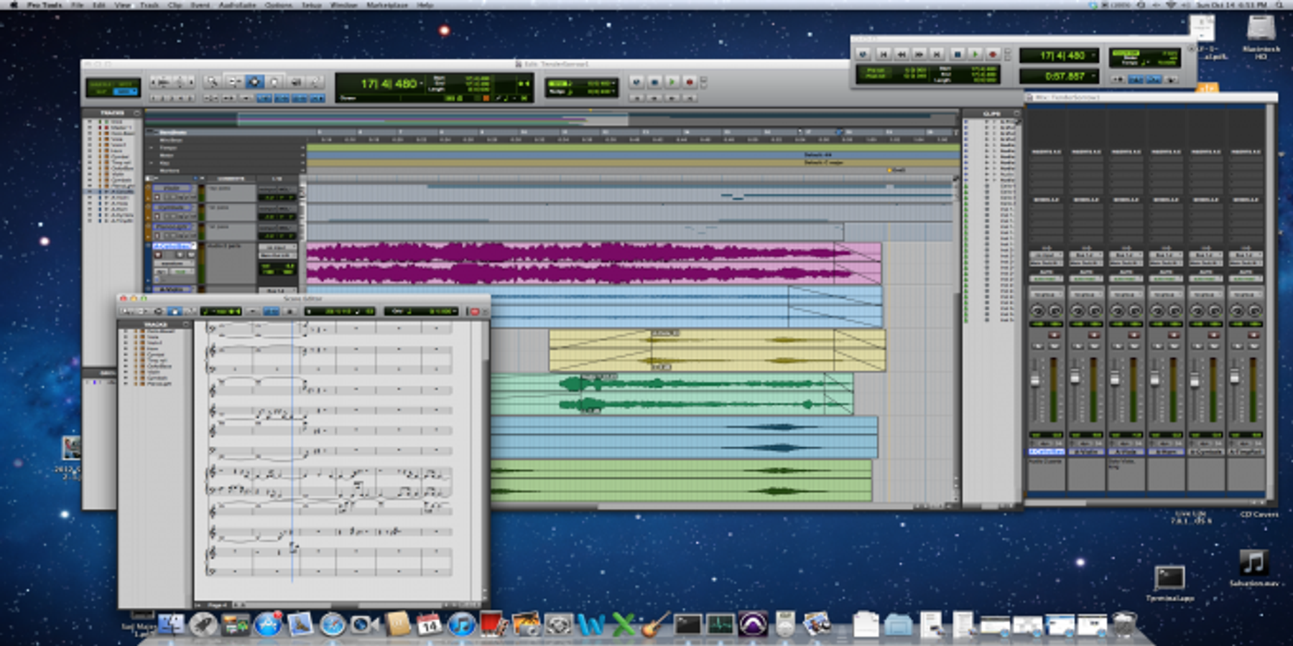
Task: Toggle the first blue option button under edit tools
Action: click(264, 98)
